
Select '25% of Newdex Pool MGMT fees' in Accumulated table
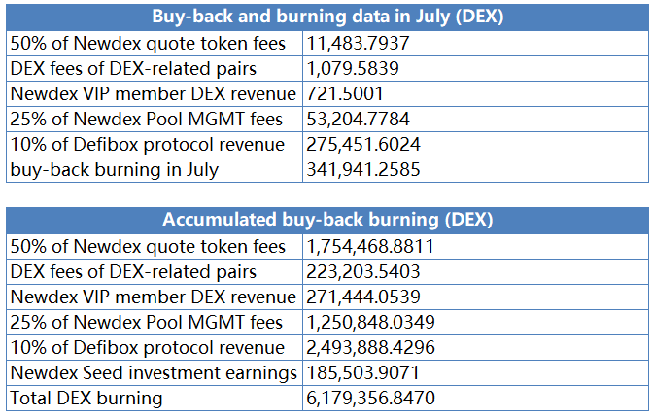click(146, 323)
